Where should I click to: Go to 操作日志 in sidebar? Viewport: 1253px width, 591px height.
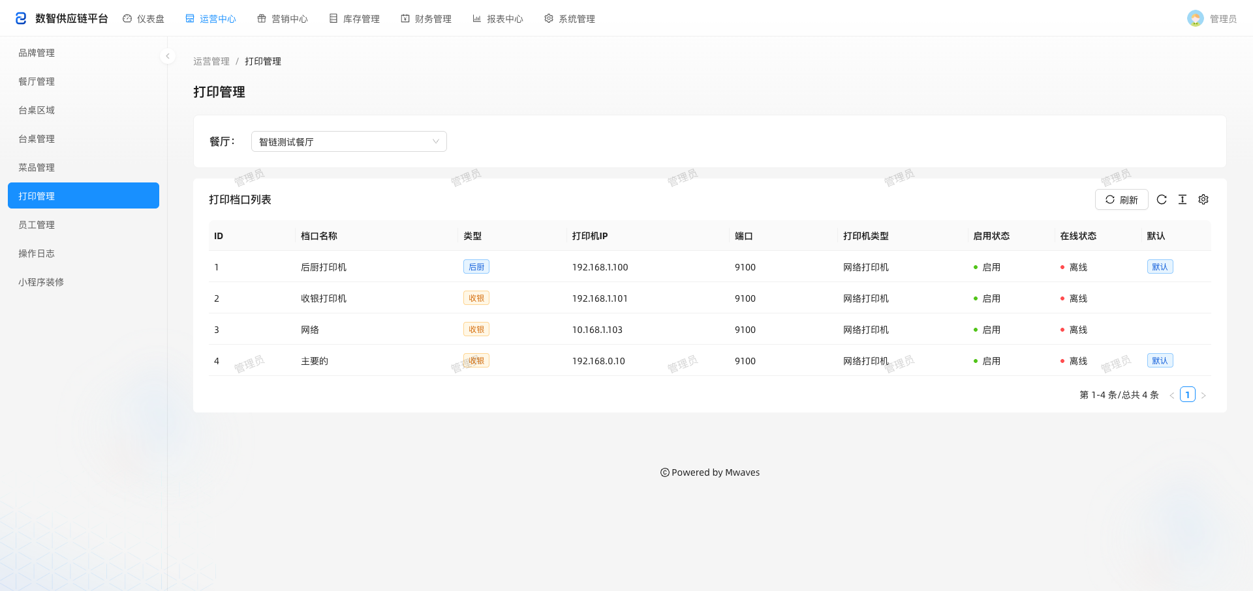point(84,253)
